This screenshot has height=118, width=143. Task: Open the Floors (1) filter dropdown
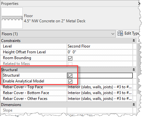point(58,34)
